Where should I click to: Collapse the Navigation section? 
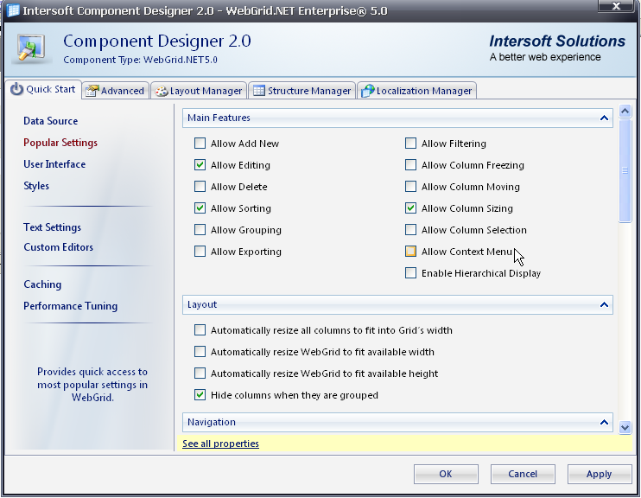pos(604,422)
